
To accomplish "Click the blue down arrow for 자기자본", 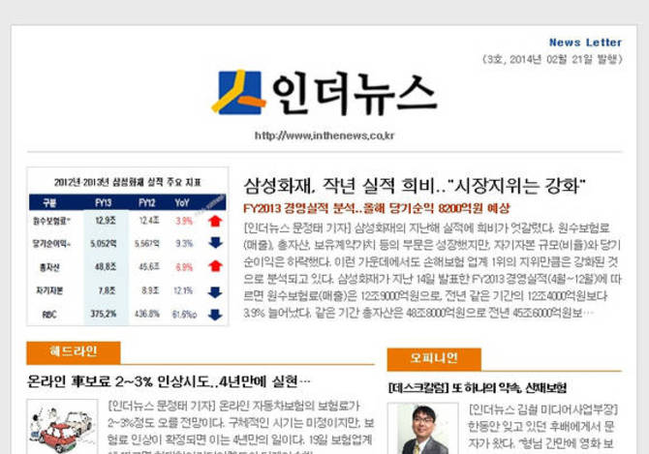I will (215, 292).
